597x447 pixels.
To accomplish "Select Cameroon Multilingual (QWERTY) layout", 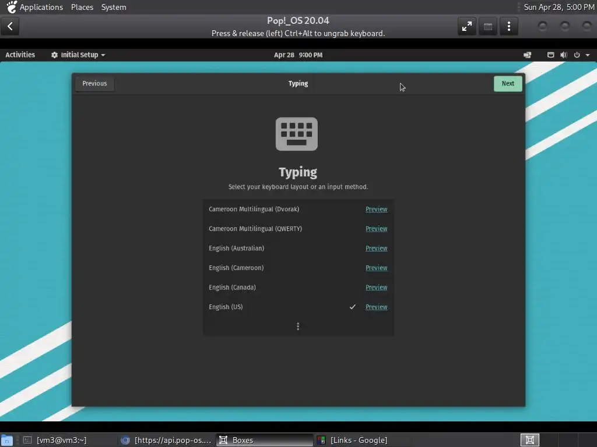I will pyautogui.click(x=298, y=228).
